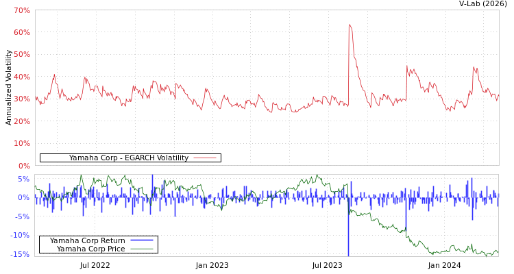The image size is (514, 274).
Task: Click the 50% y-axis label
Action: coord(22,55)
